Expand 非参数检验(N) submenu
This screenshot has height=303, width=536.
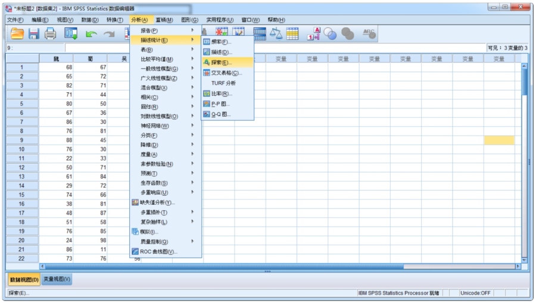pyautogui.click(x=166, y=164)
